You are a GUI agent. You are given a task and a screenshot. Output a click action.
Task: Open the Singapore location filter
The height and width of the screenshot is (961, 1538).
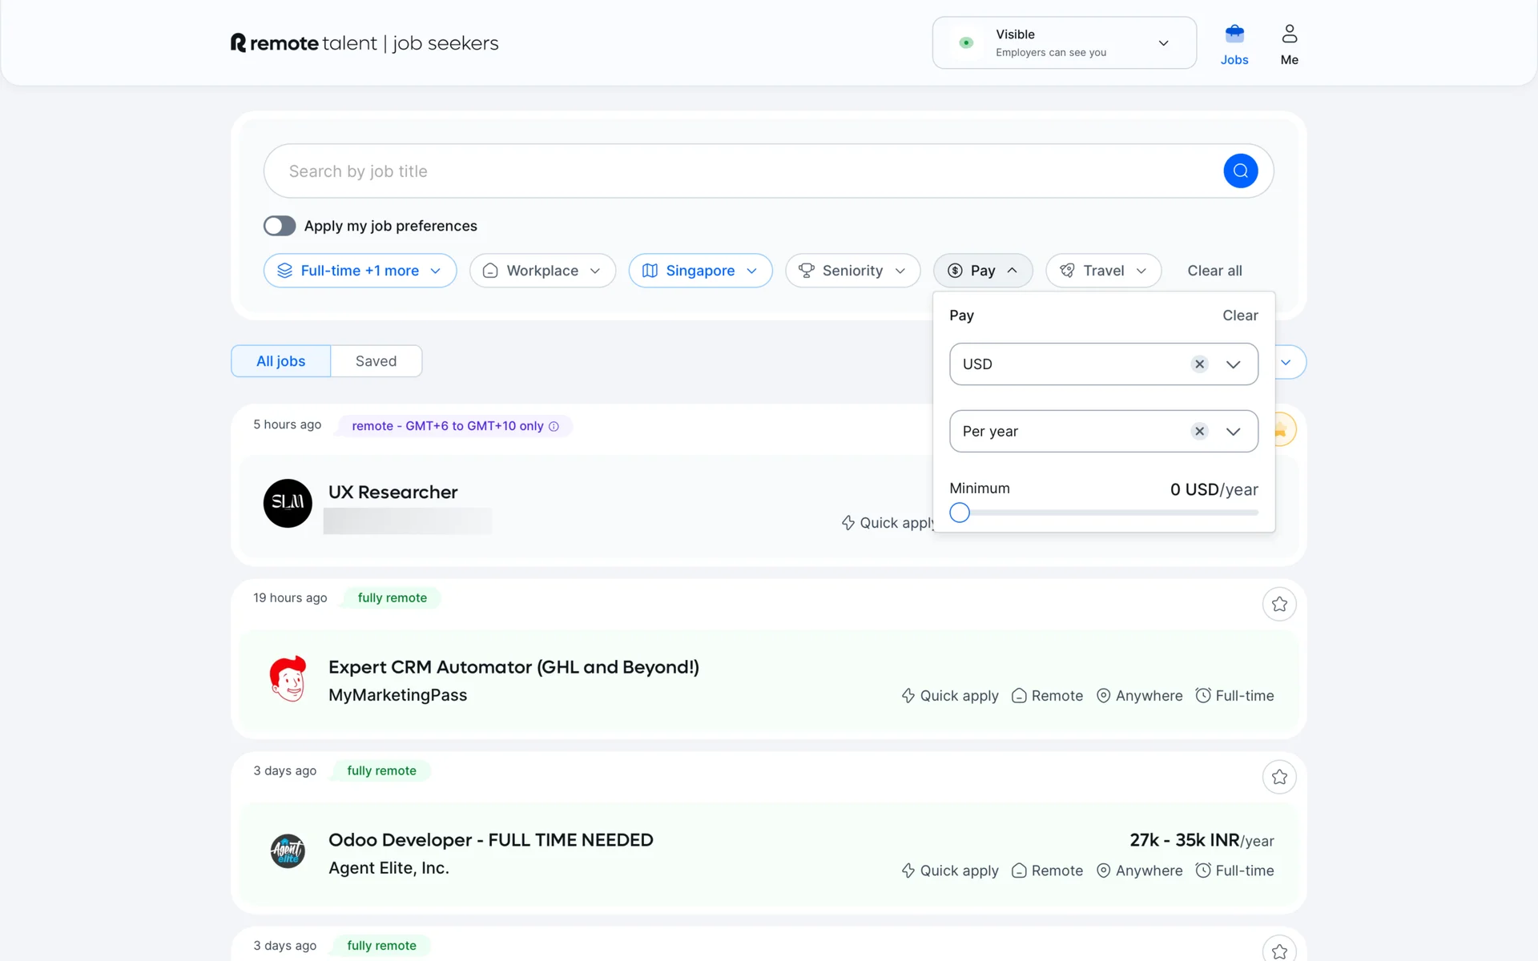click(x=700, y=271)
